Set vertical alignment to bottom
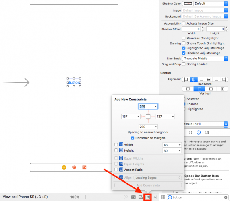The width and height of the screenshot is (230, 201). click(x=211, y=89)
